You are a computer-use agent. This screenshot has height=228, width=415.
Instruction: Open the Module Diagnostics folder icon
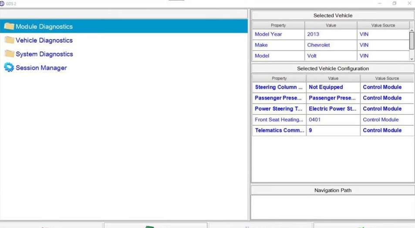[x=9, y=26]
